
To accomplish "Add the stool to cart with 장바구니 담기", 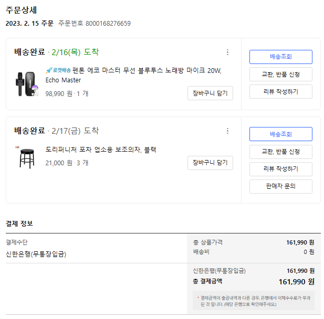I will tap(210, 163).
